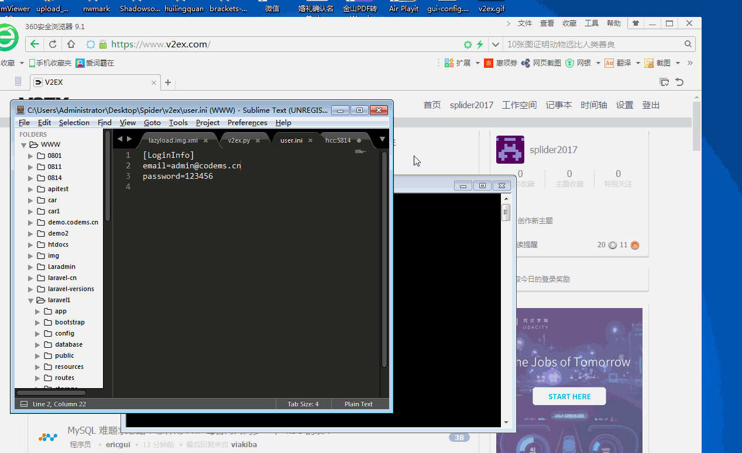Click the browser's undo closed tab icon
The image size is (742, 453).
coord(679,82)
